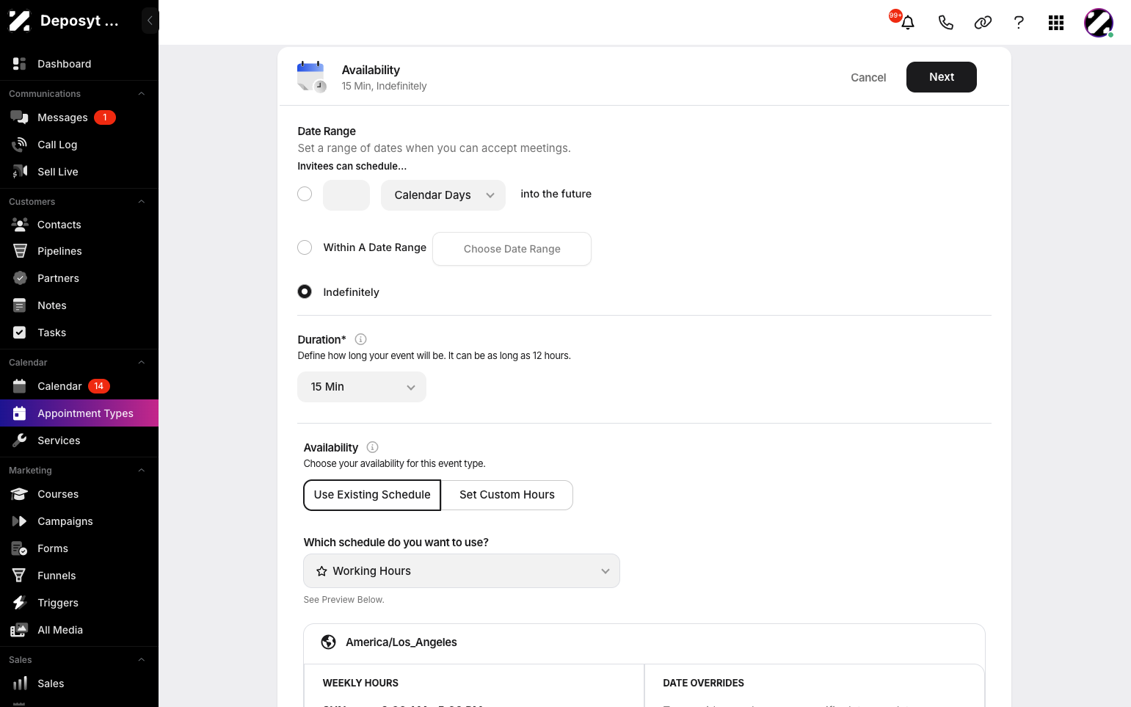This screenshot has width=1131, height=707.
Task: Click the Dashboard icon in sidebar
Action: (x=20, y=64)
